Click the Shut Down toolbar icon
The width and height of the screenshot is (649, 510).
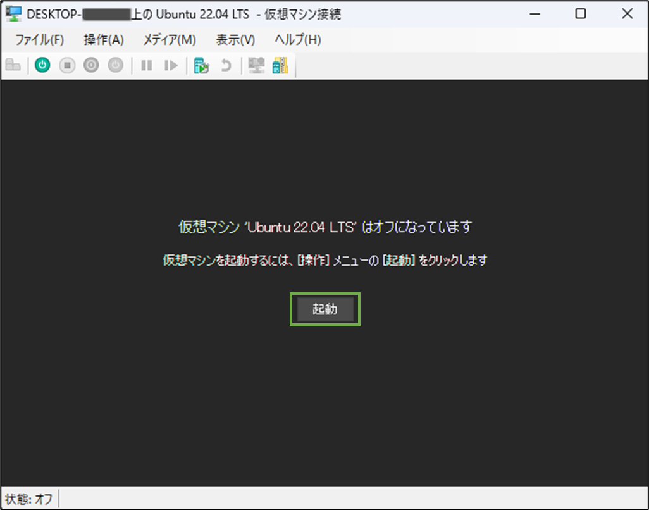click(90, 65)
